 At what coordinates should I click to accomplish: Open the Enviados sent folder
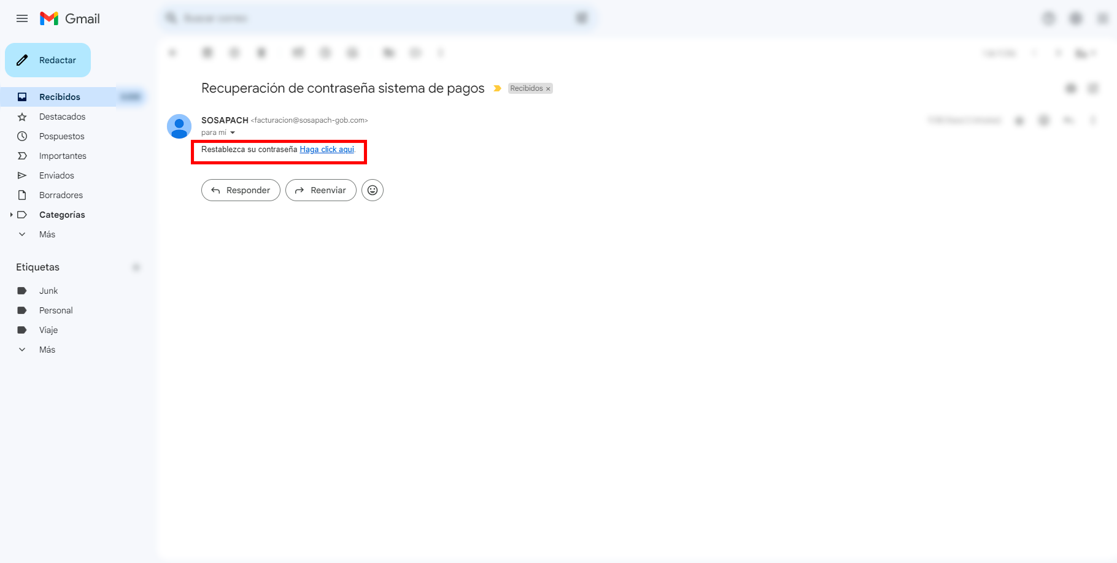[56, 175]
